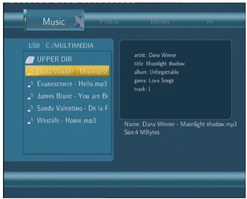
Task: Click the UPPER DIR folder icon
Action: click(30, 60)
